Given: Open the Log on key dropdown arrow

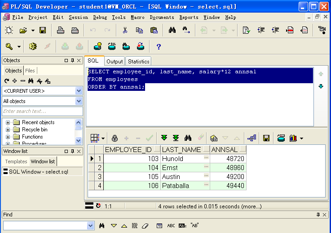Looking at the screenshot, I should (x=19, y=46).
